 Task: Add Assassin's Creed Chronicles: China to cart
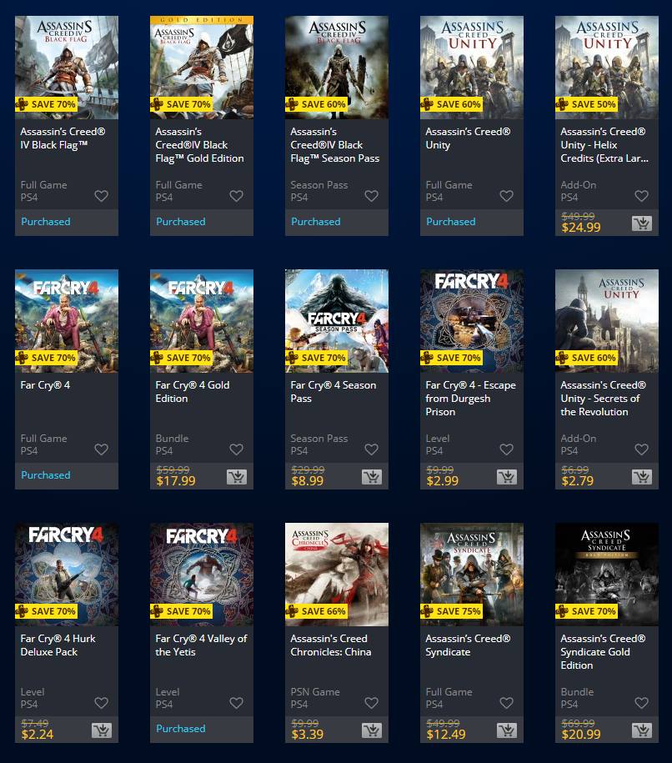(x=372, y=730)
